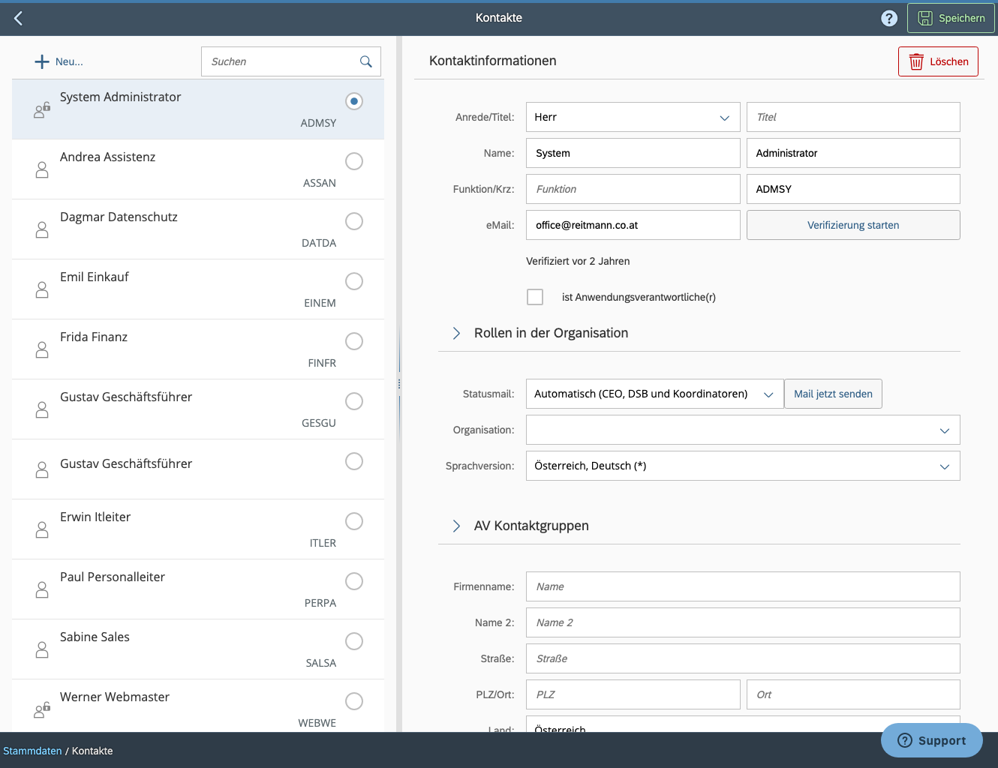998x768 pixels.
Task: Expand the AV Kontaktgruppen section
Action: (x=457, y=526)
